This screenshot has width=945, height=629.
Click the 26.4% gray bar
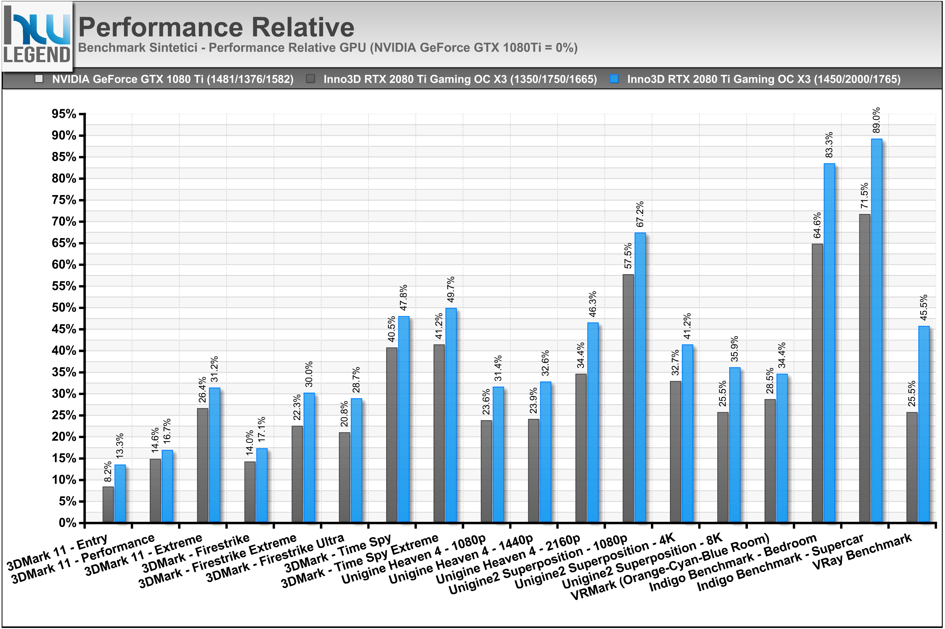click(x=203, y=465)
